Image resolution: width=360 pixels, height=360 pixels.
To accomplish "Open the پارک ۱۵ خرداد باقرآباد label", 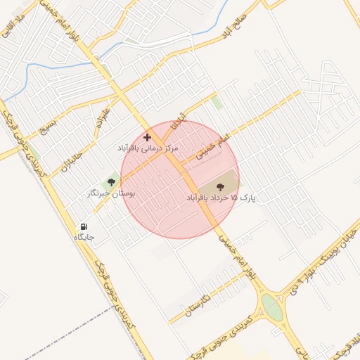I will tap(221, 198).
